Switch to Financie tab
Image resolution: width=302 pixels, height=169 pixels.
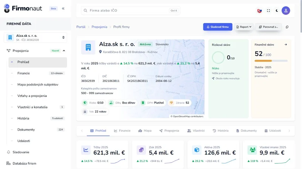pos(122,131)
